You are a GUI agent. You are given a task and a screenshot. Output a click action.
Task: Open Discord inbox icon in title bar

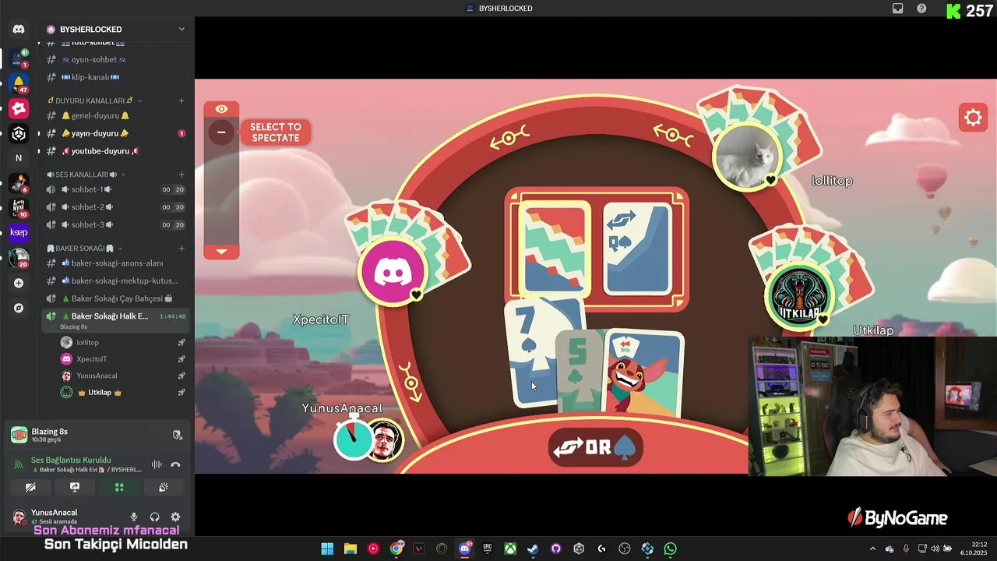click(898, 9)
